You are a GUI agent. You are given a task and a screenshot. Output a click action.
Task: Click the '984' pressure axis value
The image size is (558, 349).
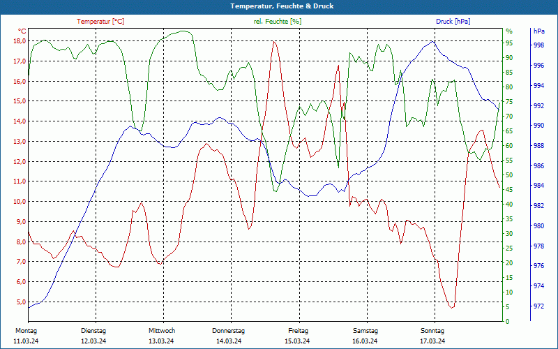(538, 186)
